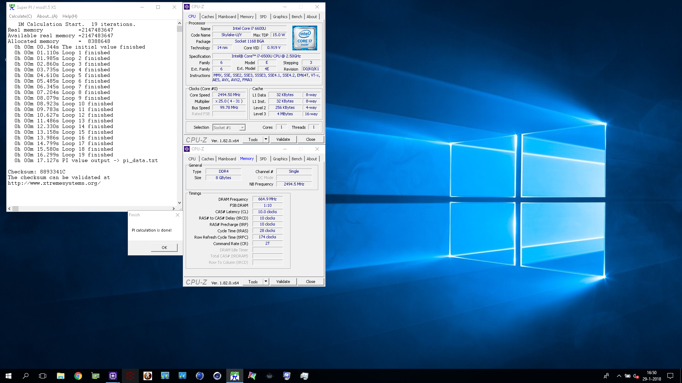This screenshot has width=682, height=383.
Task: Click Super PI vertical scrollbar up arrow
Action: point(179,23)
